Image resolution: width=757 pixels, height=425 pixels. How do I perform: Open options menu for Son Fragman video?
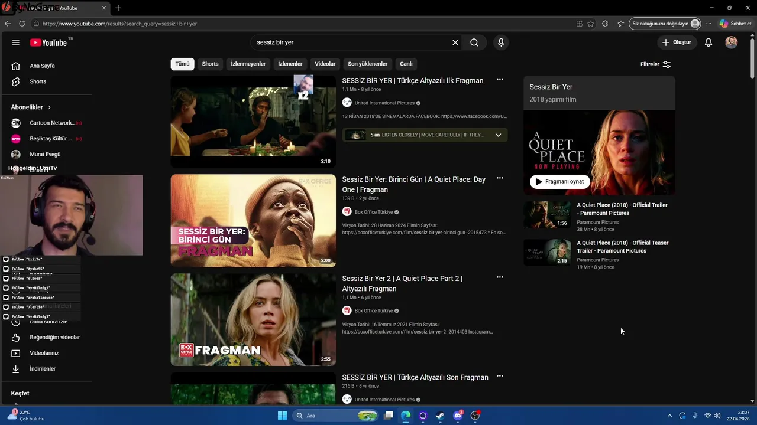pyautogui.click(x=500, y=376)
